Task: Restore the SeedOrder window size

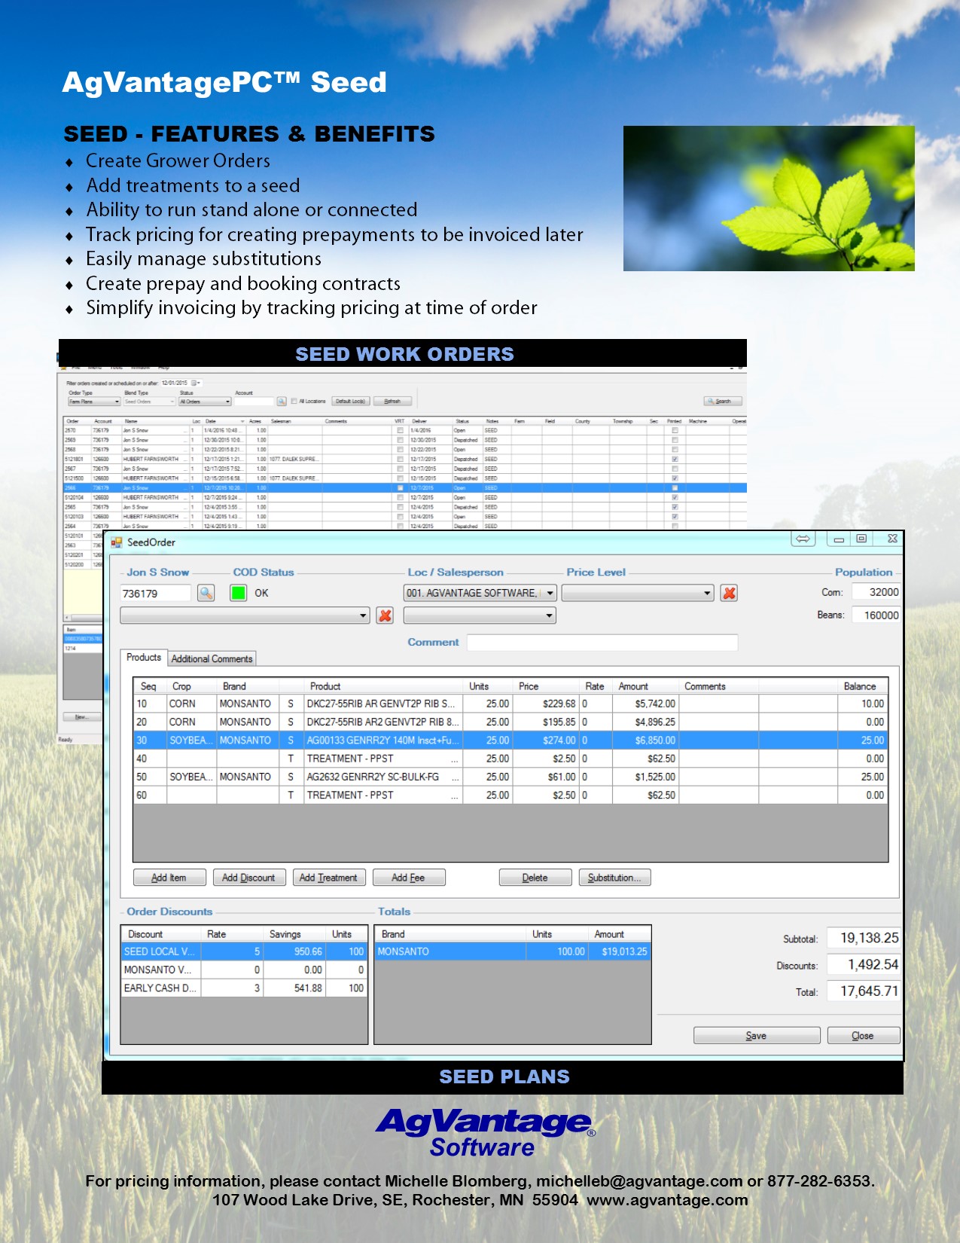Action: 861,539
